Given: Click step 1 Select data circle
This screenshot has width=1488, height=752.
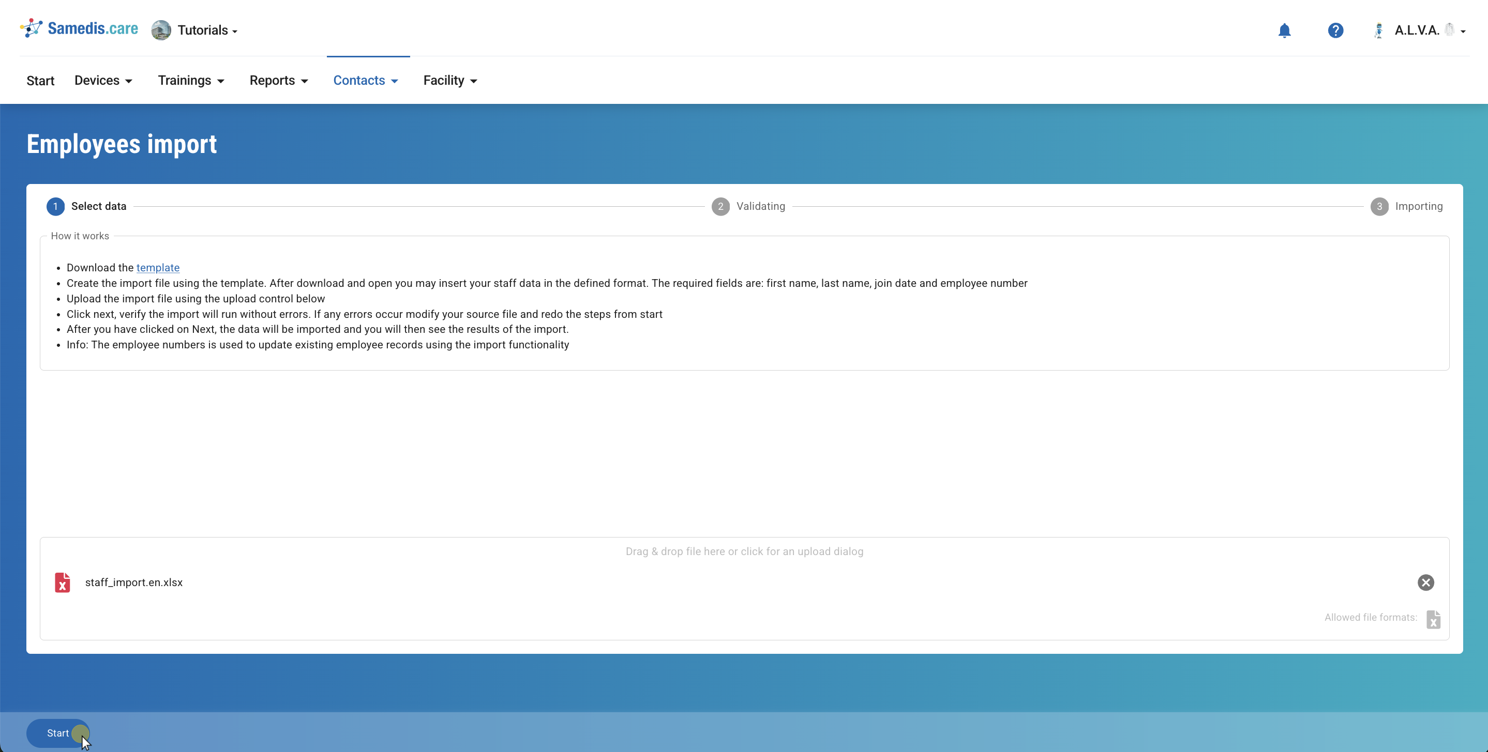Looking at the screenshot, I should coord(55,206).
